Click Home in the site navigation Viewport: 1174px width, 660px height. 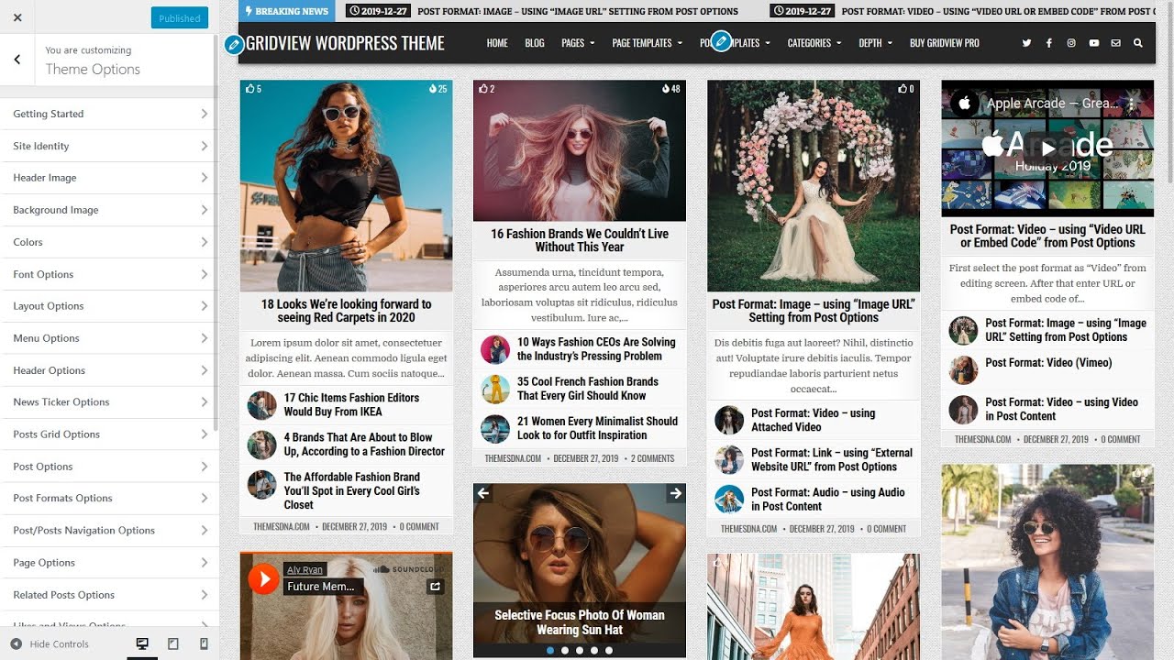click(x=497, y=43)
